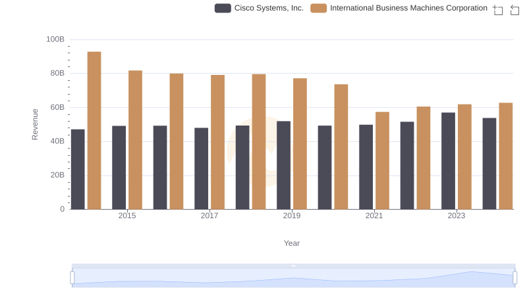The width and height of the screenshot is (527, 303).
Task: Click the 0 y-axis label
Action: point(62,209)
